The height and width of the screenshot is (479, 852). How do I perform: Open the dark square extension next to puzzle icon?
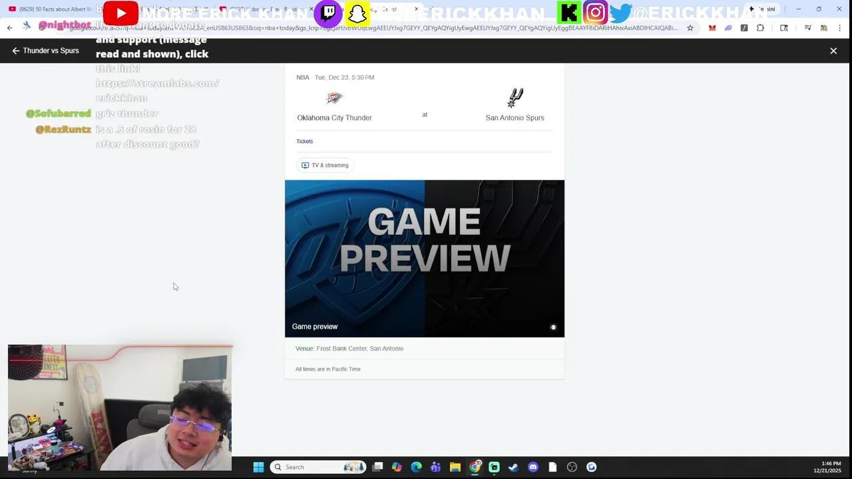click(744, 28)
